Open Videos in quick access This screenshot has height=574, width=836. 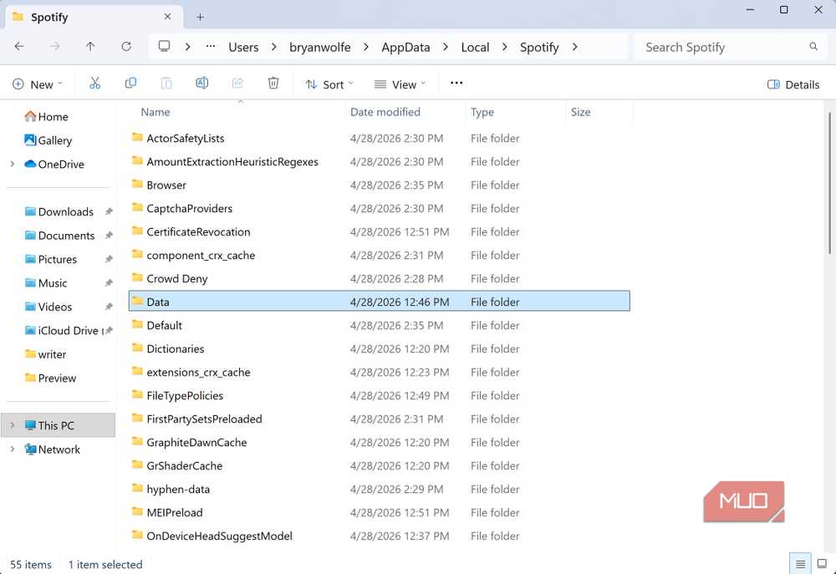(x=48, y=307)
